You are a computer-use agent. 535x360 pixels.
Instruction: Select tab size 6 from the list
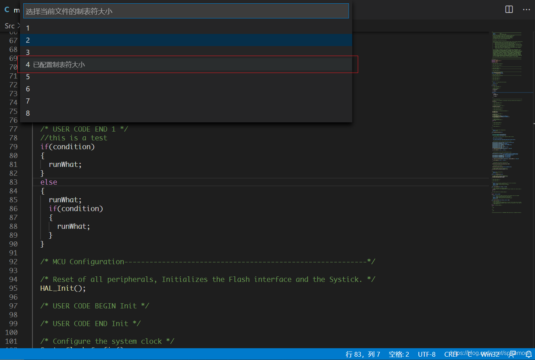186,89
